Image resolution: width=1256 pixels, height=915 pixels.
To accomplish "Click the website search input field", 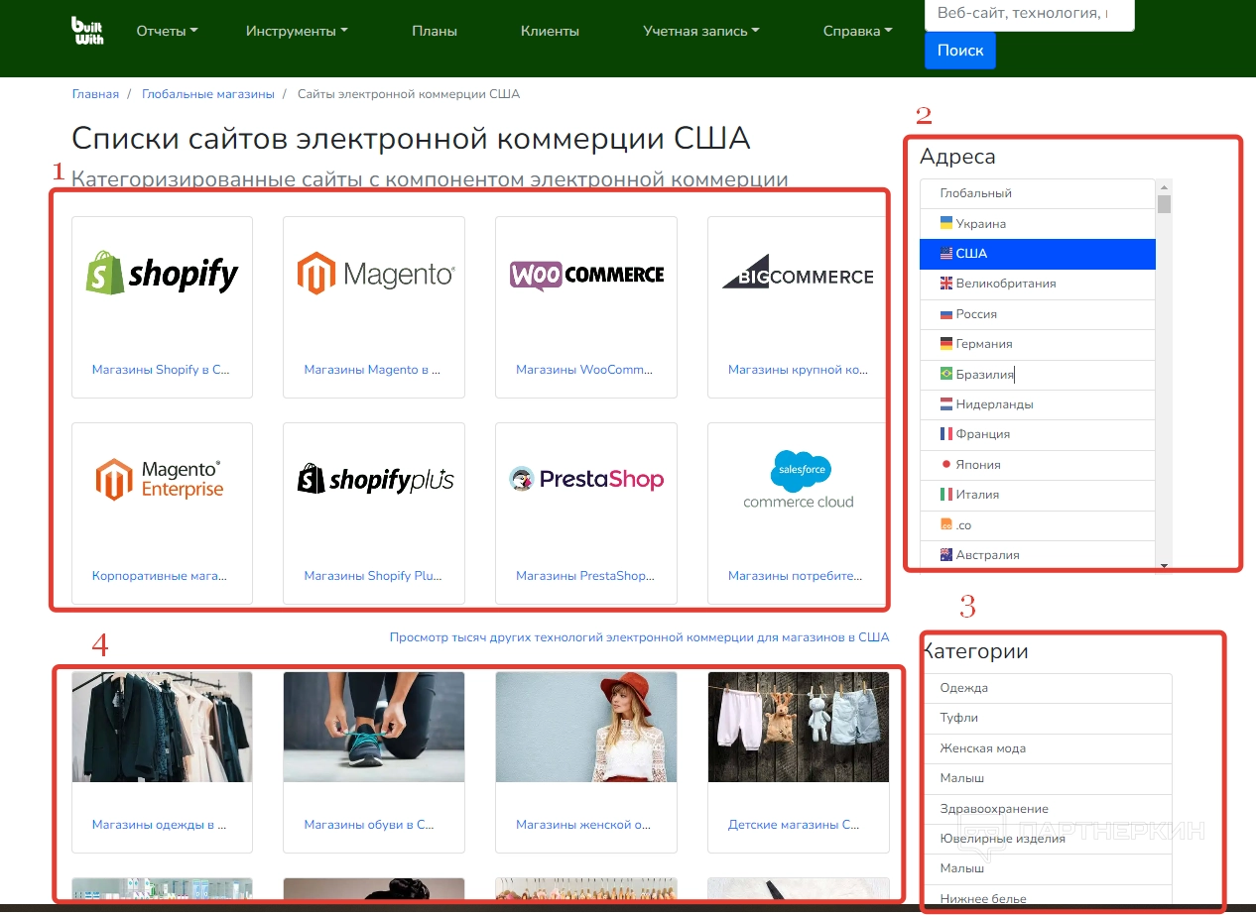I will [1028, 14].
